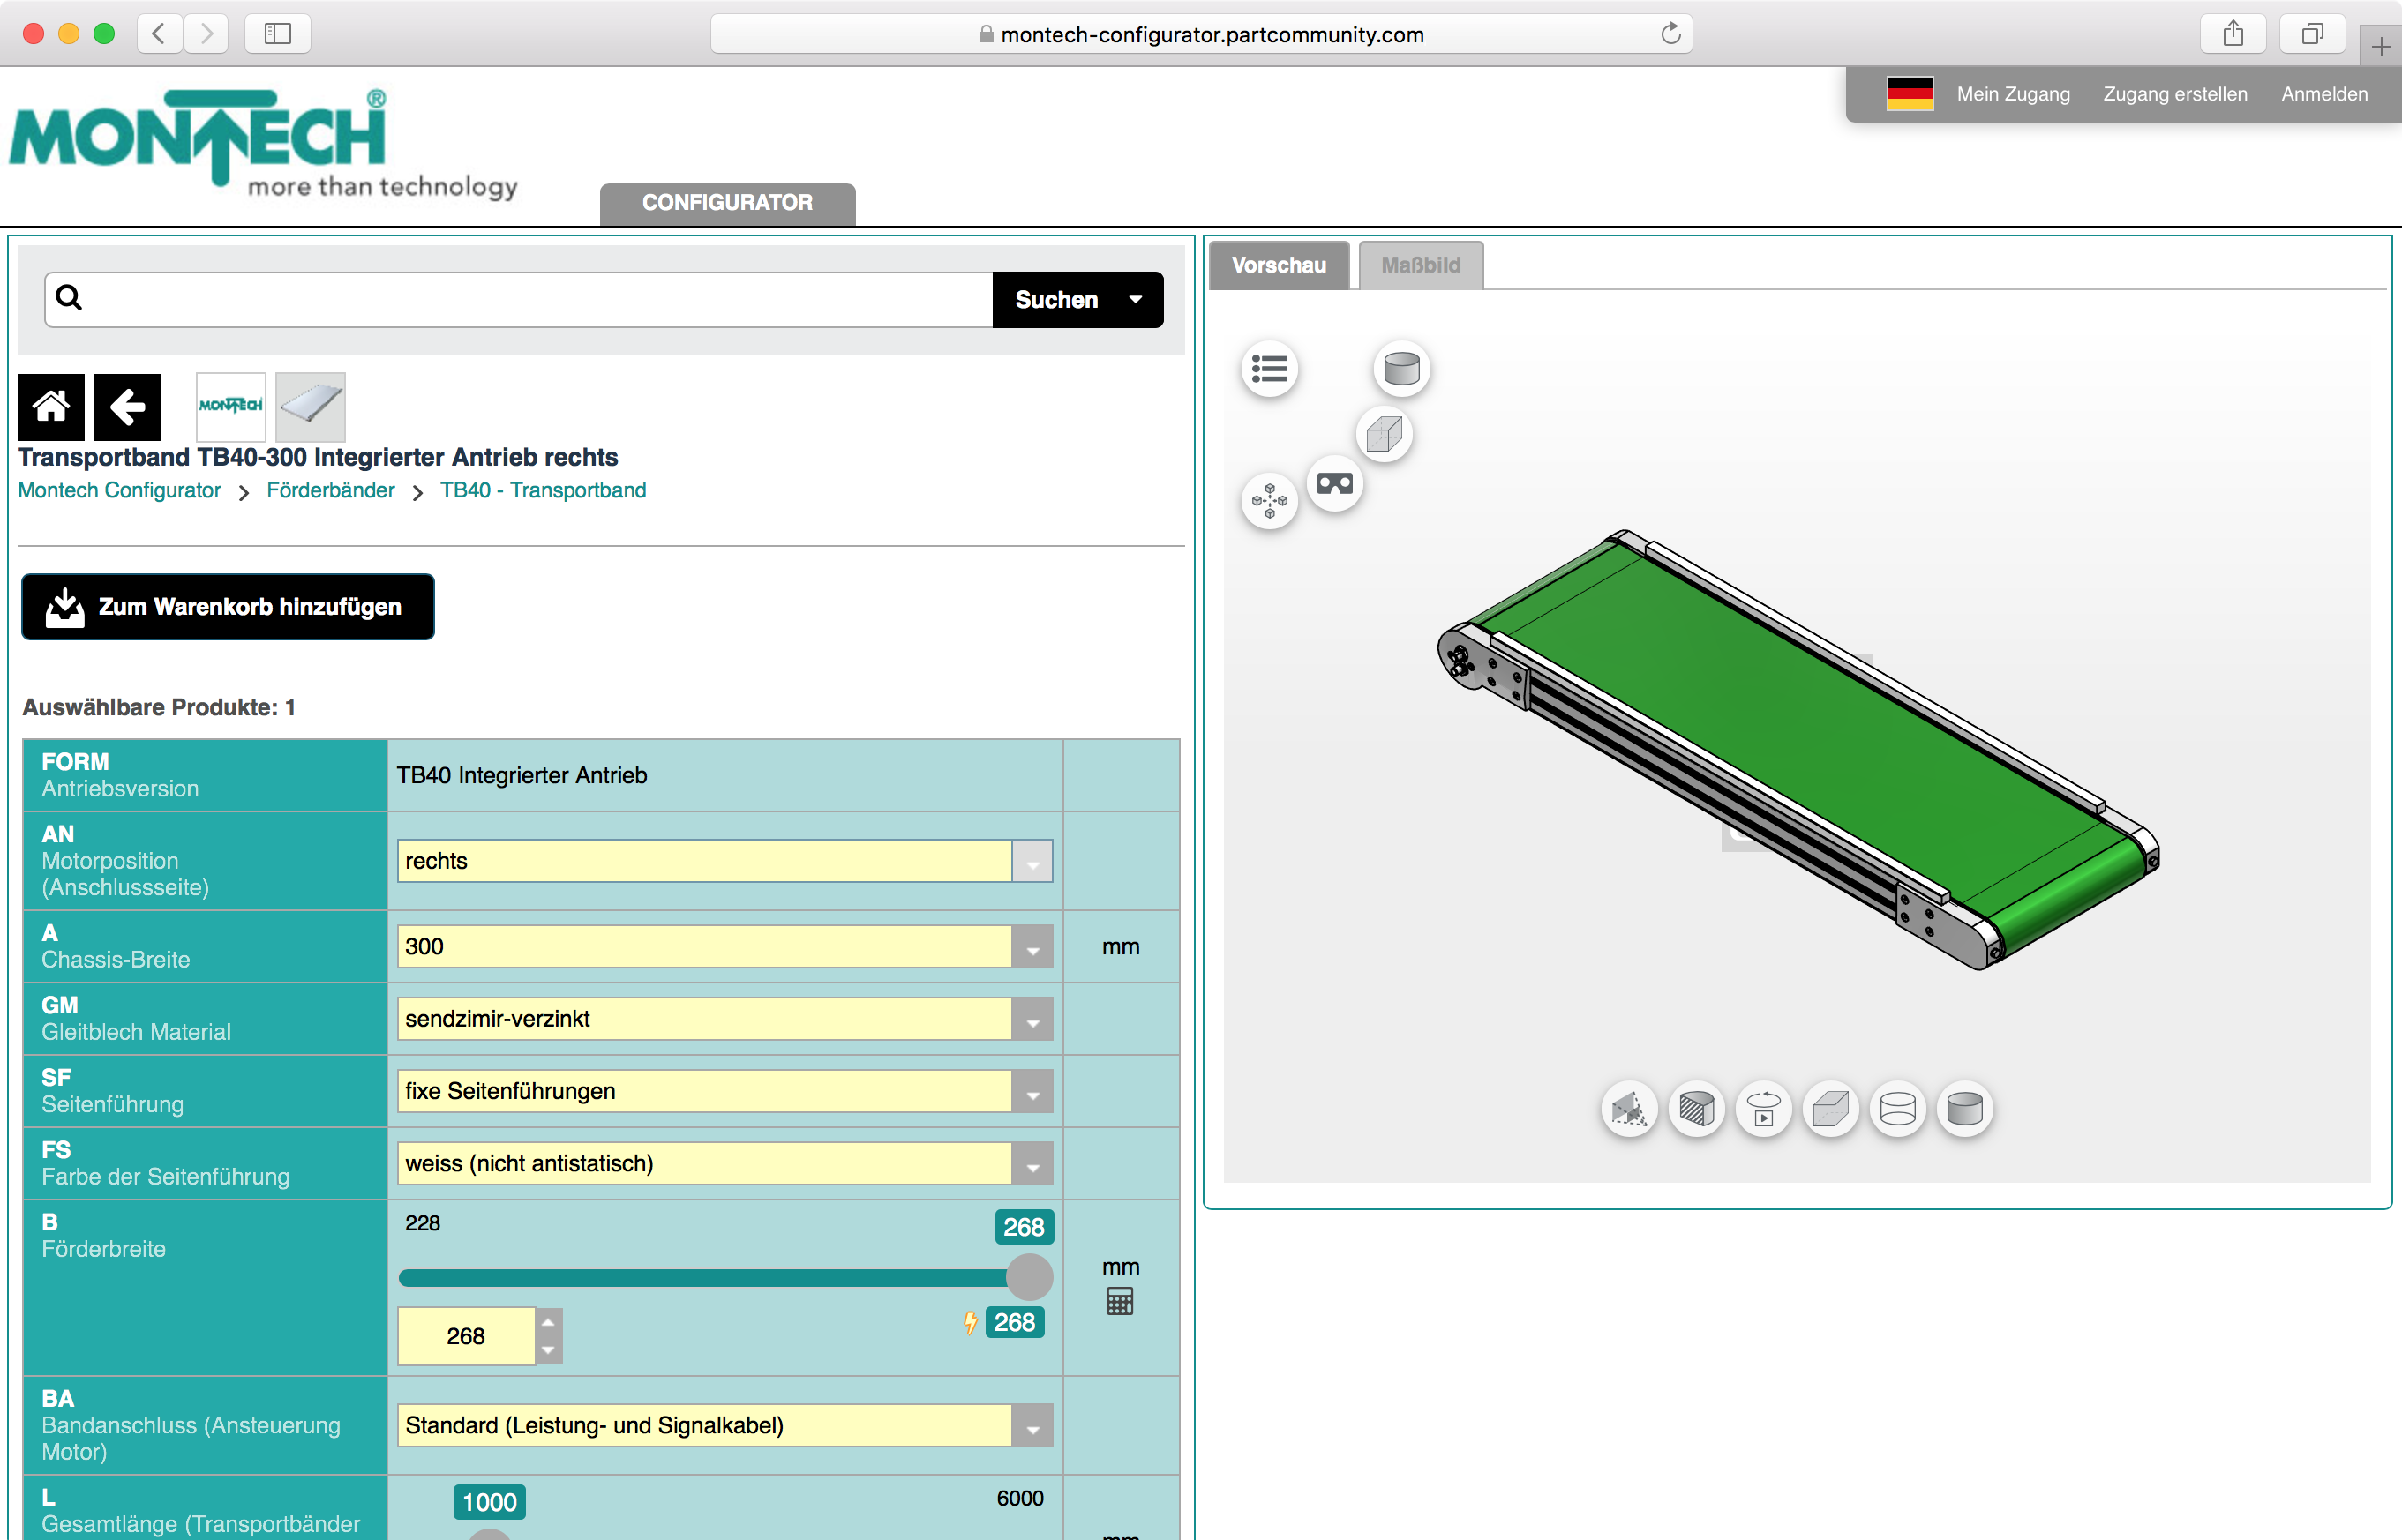Click the exploded view nodes icon
The height and width of the screenshot is (1540, 2402).
tap(1270, 500)
